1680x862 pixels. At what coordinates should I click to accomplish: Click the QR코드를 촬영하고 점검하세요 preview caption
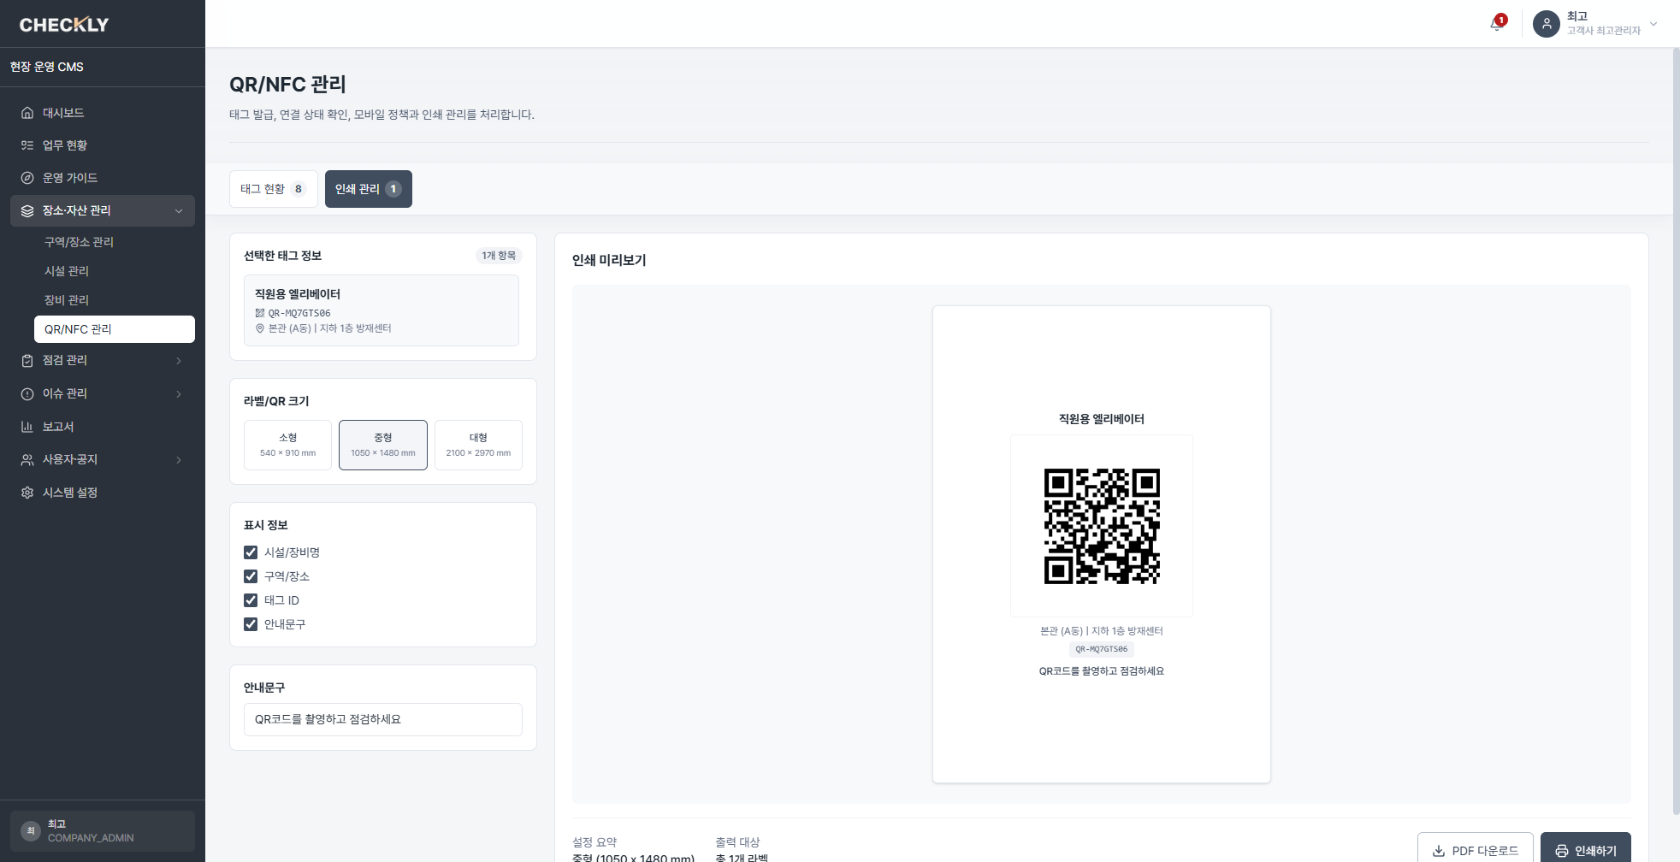tap(1102, 671)
